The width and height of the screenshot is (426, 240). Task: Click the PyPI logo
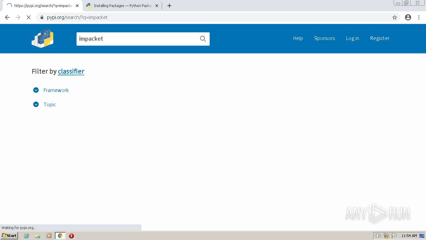click(x=42, y=38)
